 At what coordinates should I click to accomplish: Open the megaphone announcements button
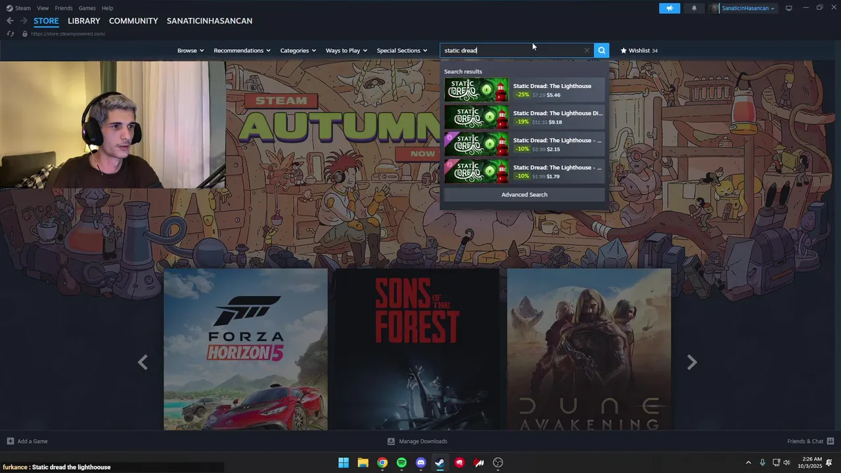[x=670, y=8]
